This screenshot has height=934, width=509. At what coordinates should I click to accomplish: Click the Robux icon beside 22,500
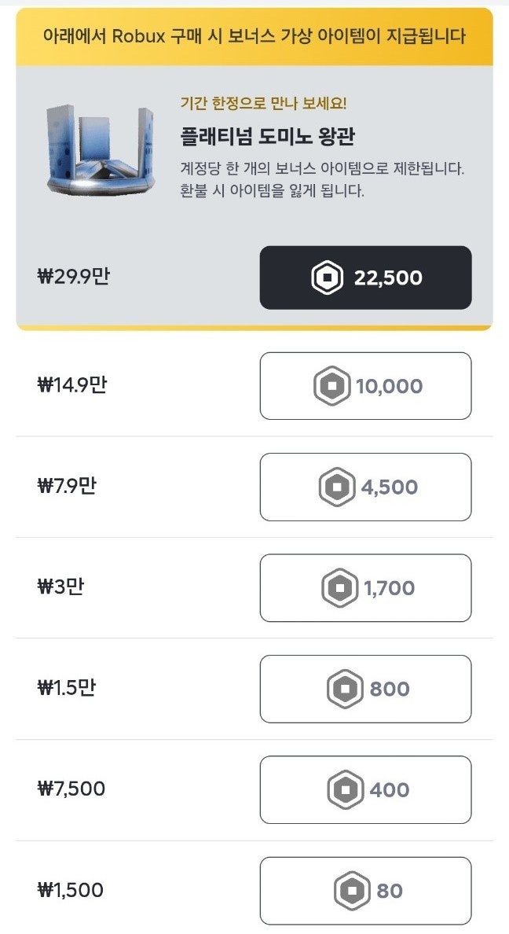tap(327, 278)
